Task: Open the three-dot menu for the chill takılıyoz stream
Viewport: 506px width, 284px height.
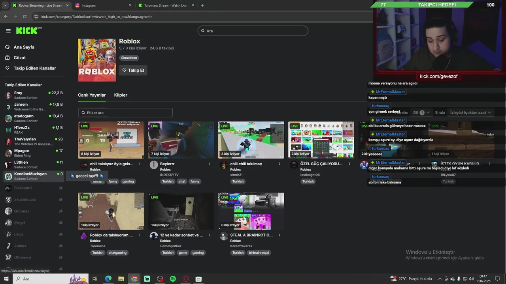Action: [139, 164]
